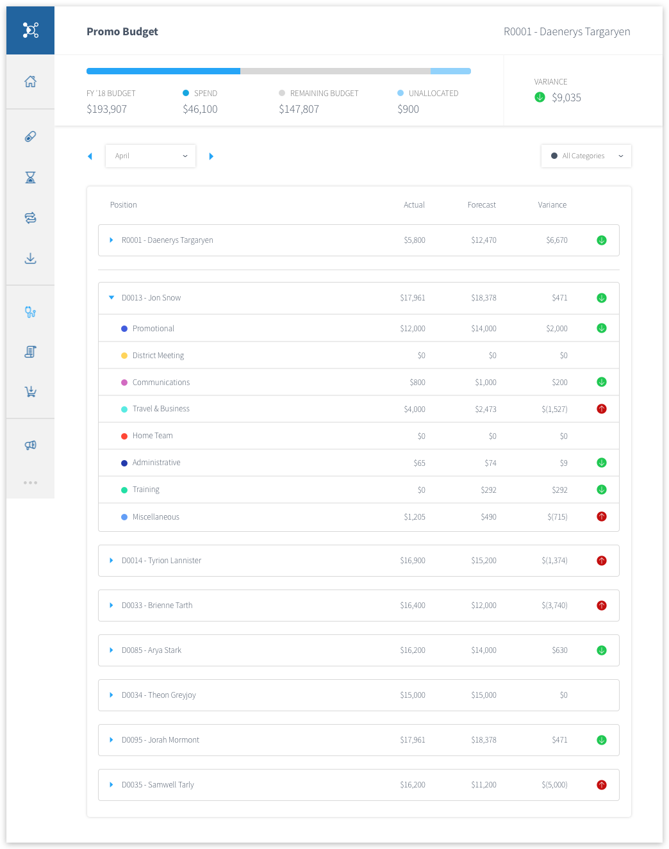The width and height of the screenshot is (669, 849).
Task: Select the Miscellaneous category label
Action: [156, 517]
